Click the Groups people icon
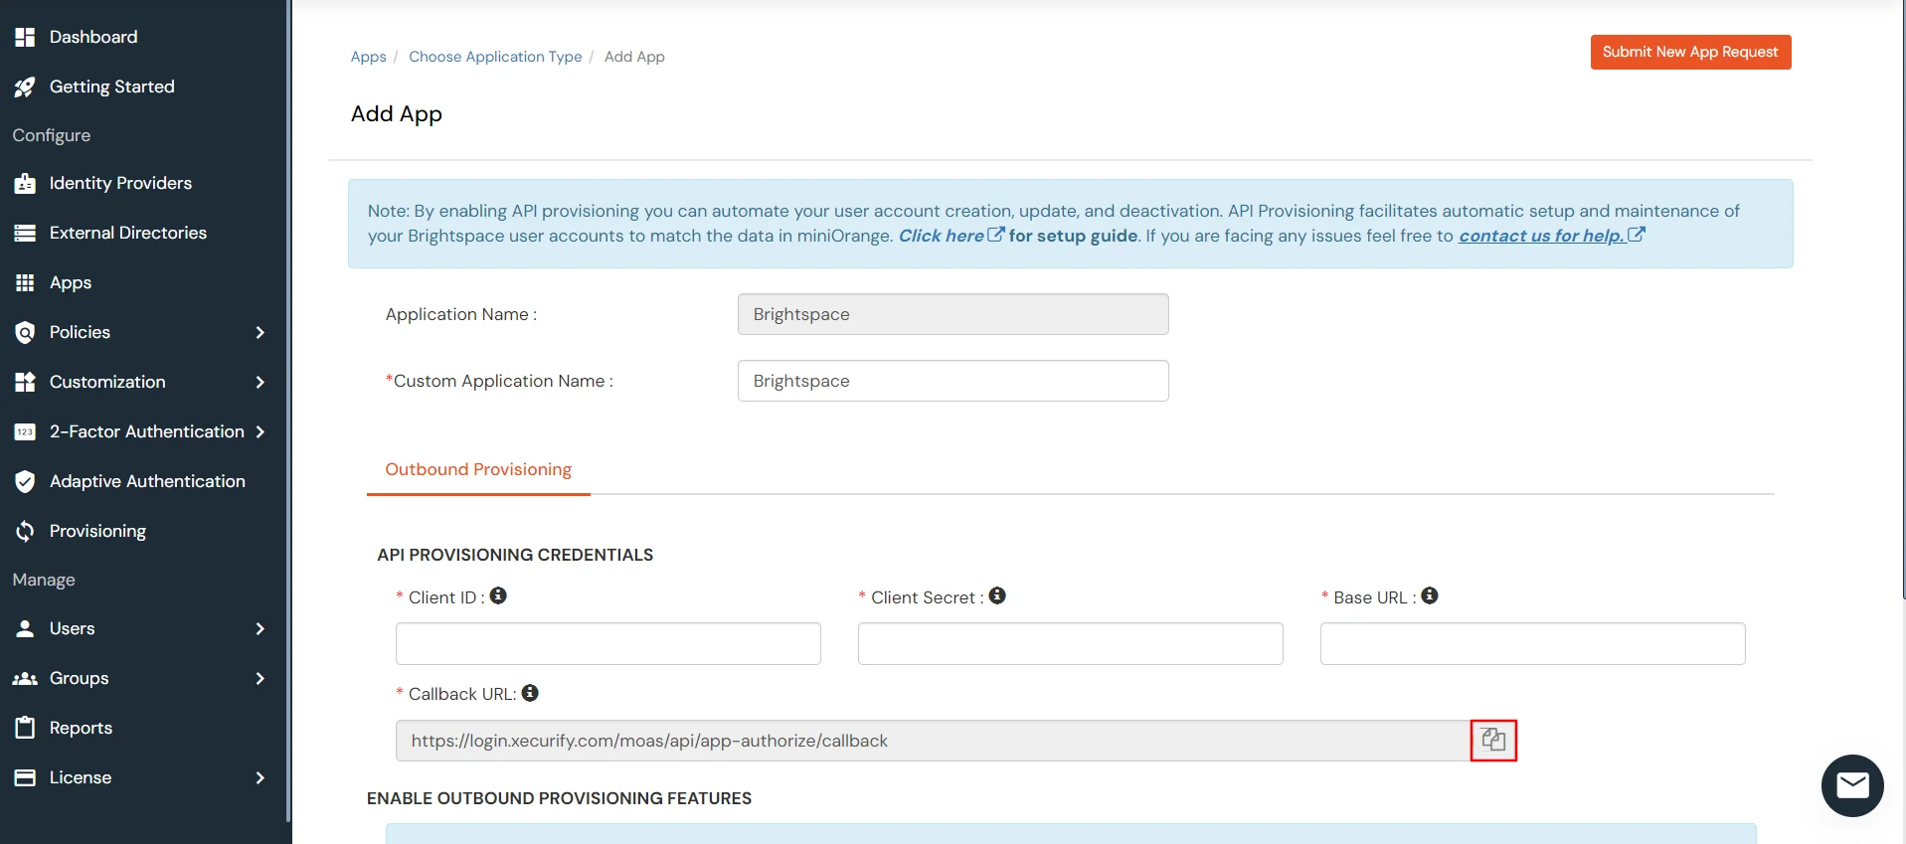 pyautogui.click(x=25, y=678)
